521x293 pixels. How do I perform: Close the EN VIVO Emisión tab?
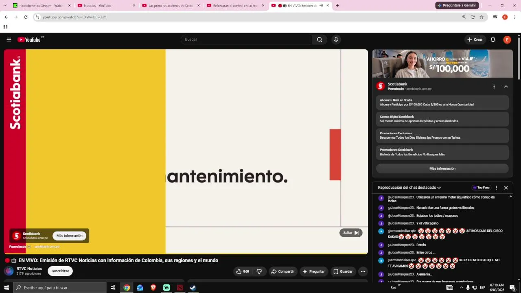328,6
